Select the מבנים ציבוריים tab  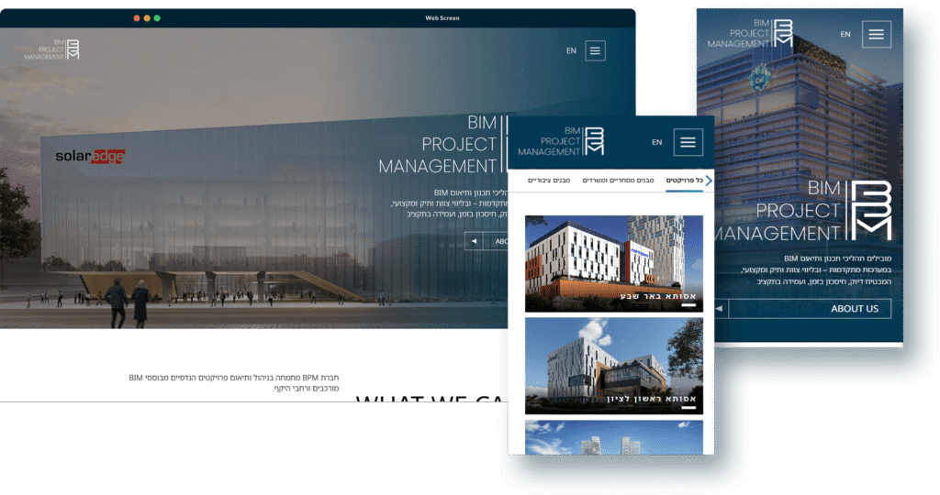tap(549, 181)
